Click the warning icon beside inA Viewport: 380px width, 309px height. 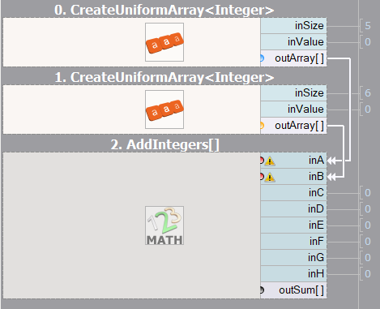coord(270,161)
